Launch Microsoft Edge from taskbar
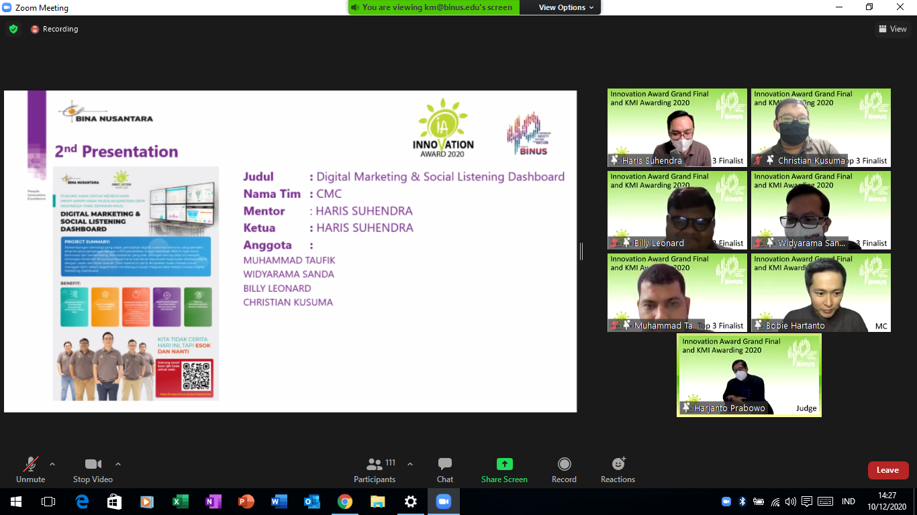 82,502
